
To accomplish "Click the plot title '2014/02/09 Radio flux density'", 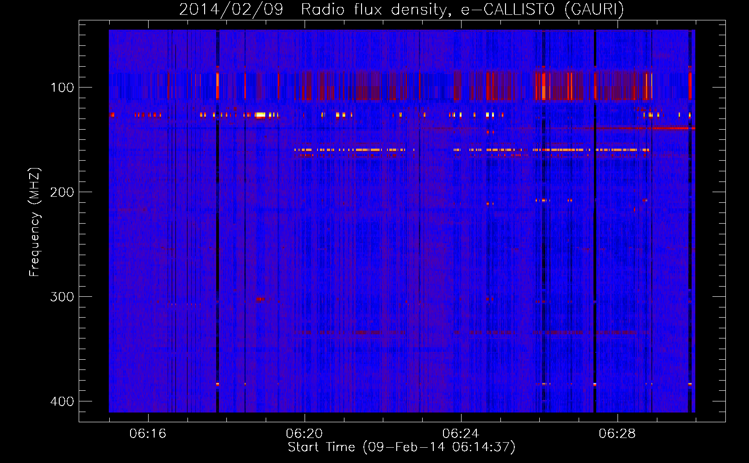I will 315,10.
